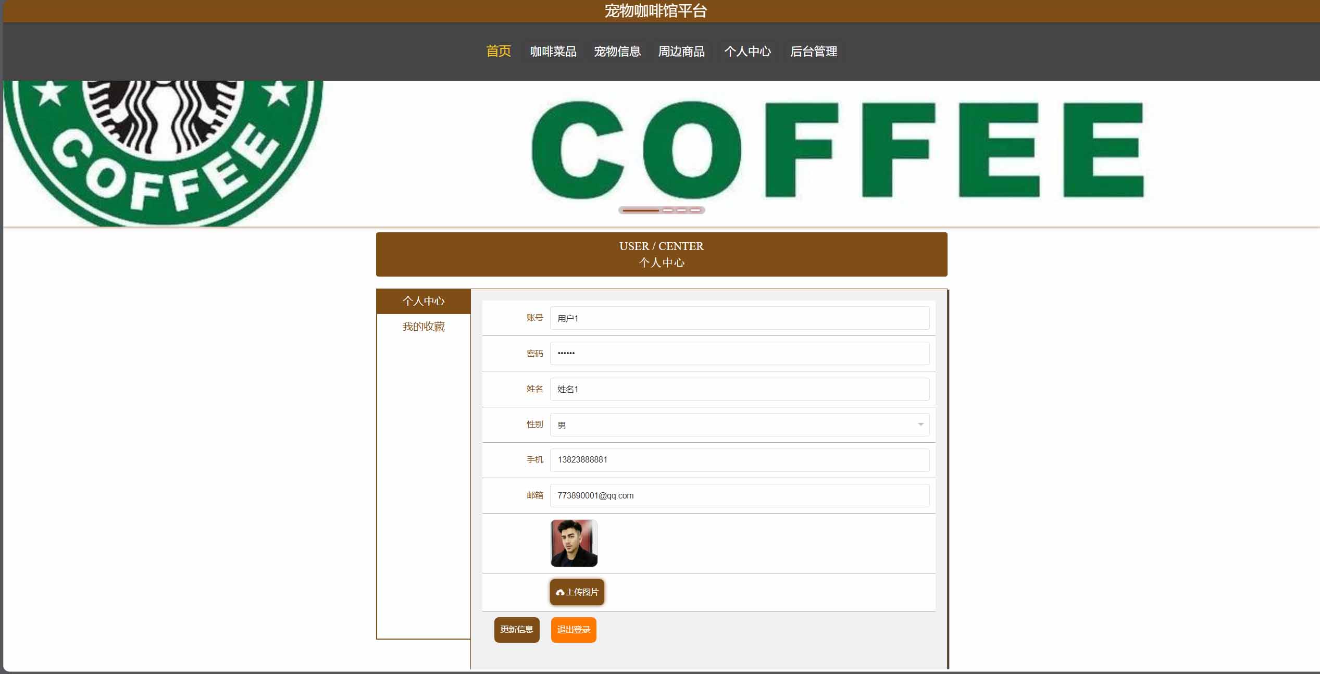1320x674 pixels.
Task: Click the 性别 field label
Action: click(534, 424)
